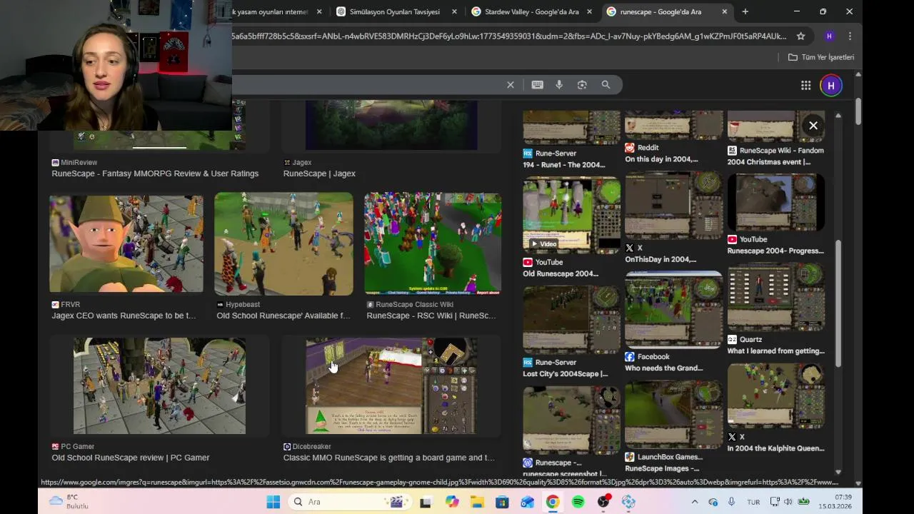Open Hypebeast Old School Runescape thumbnail
Image resolution: width=914 pixels, height=514 pixels.
point(283,243)
